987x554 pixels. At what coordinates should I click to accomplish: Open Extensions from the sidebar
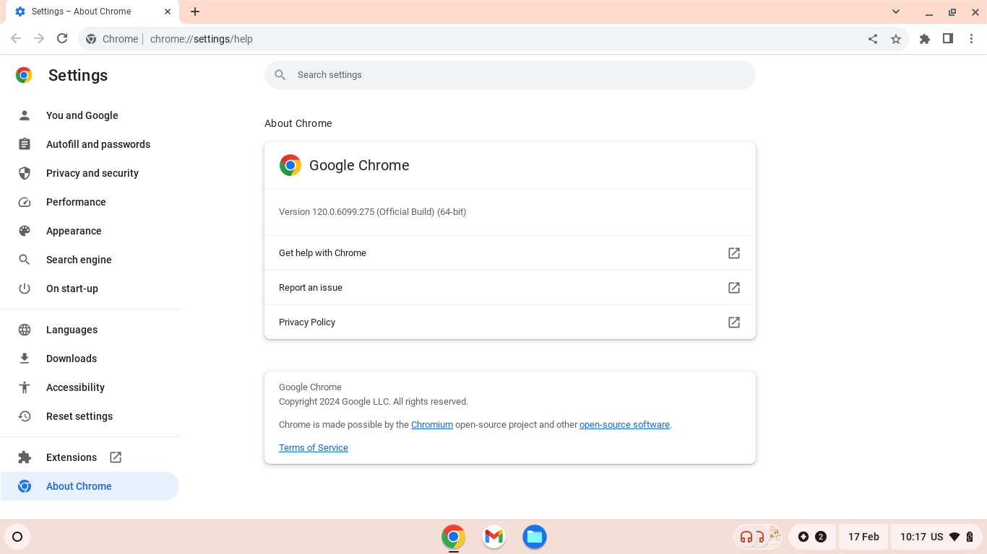[x=90, y=457]
